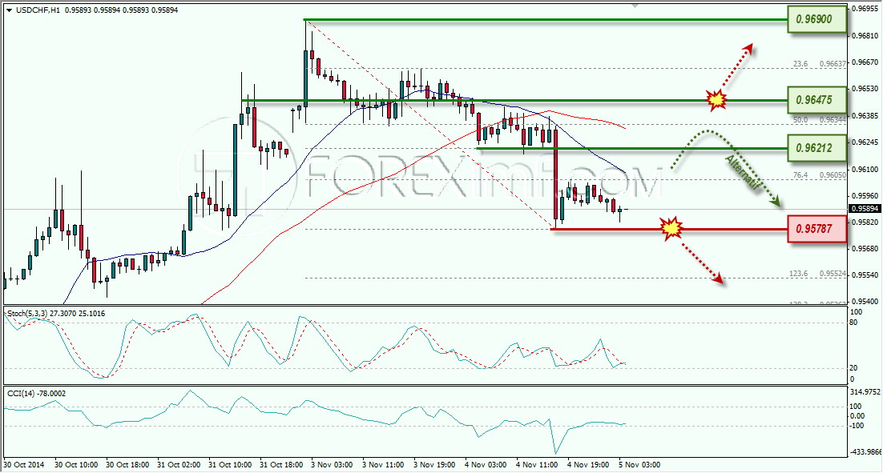883x473 pixels.
Task: Click time axis label 3 Nov 11:00
Action: point(383,464)
